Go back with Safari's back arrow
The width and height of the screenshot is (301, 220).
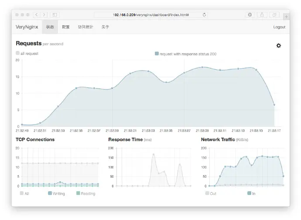[x=37, y=14]
